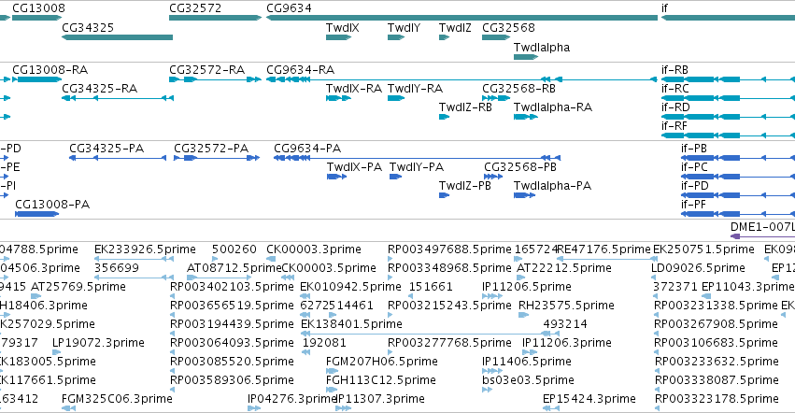795x413 pixels.
Task: Open EST EK010942.5prime
Action: pos(351,287)
